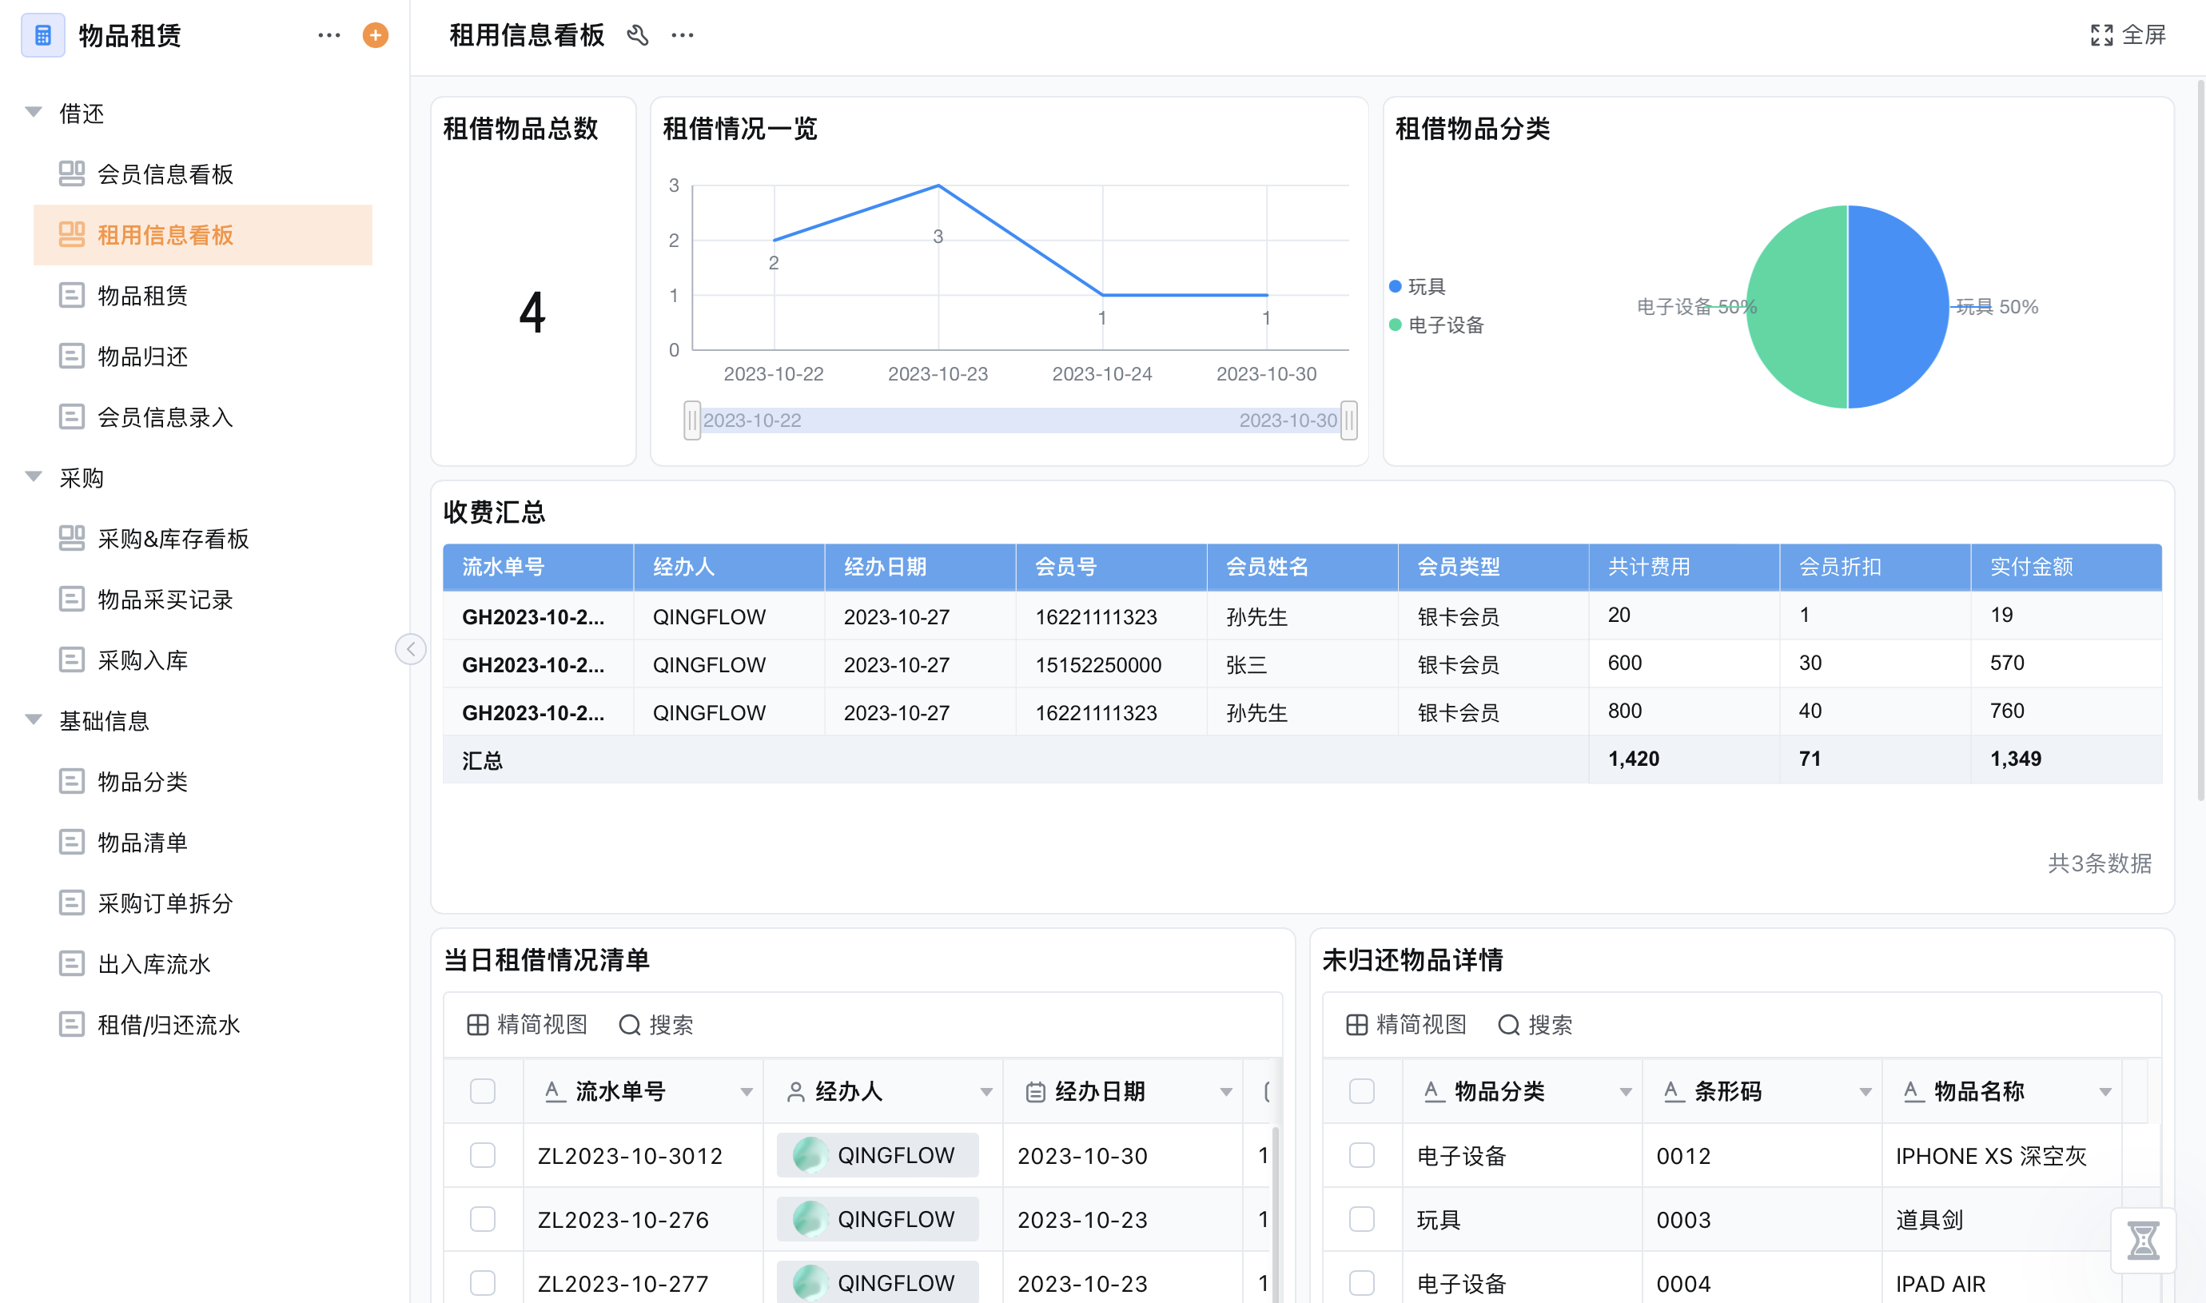Image resolution: width=2206 pixels, height=1303 pixels.
Task: Open the 条形码 column dropdown
Action: [x=1865, y=1092]
